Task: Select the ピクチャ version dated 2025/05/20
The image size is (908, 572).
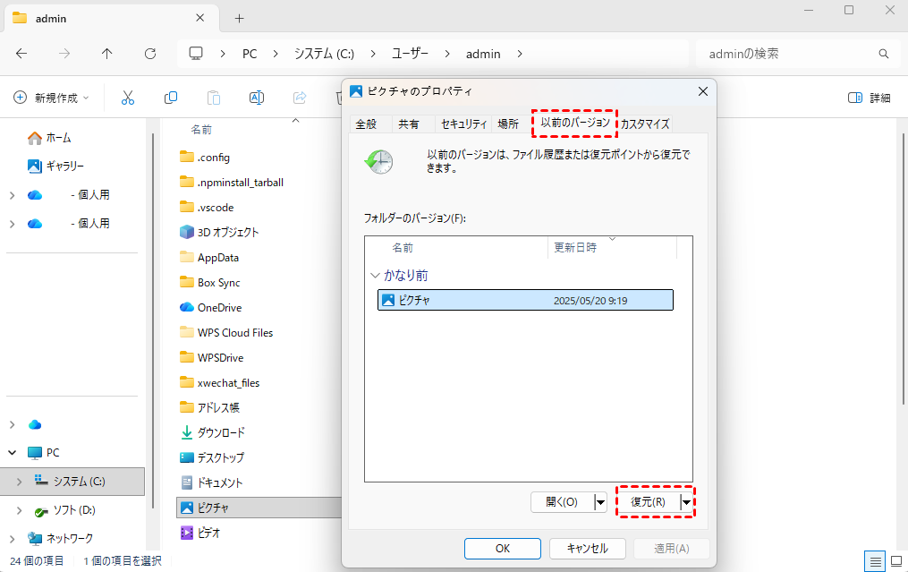Action: pos(525,301)
